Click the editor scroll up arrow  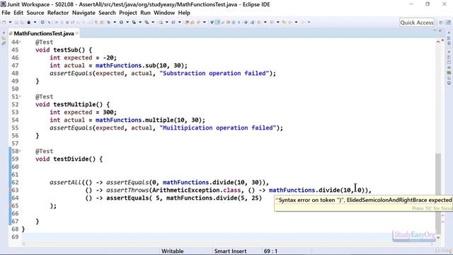point(438,42)
